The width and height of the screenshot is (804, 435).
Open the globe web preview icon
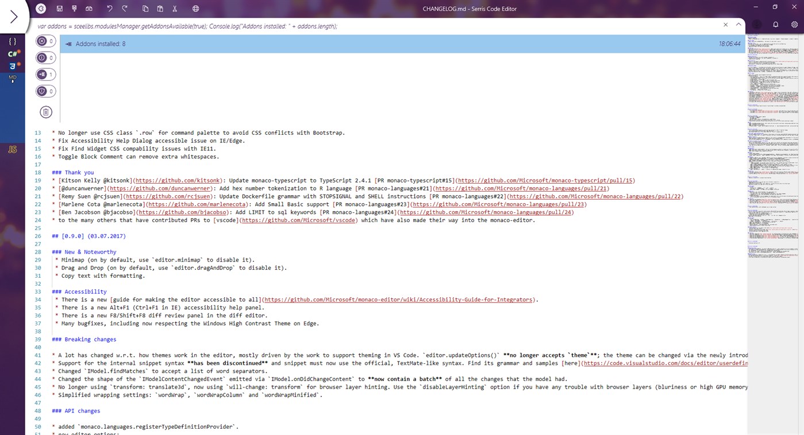(195, 9)
